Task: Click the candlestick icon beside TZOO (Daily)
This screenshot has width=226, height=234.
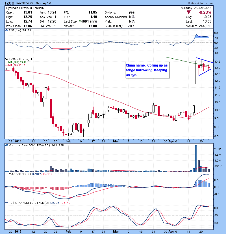Action: coord(6,59)
